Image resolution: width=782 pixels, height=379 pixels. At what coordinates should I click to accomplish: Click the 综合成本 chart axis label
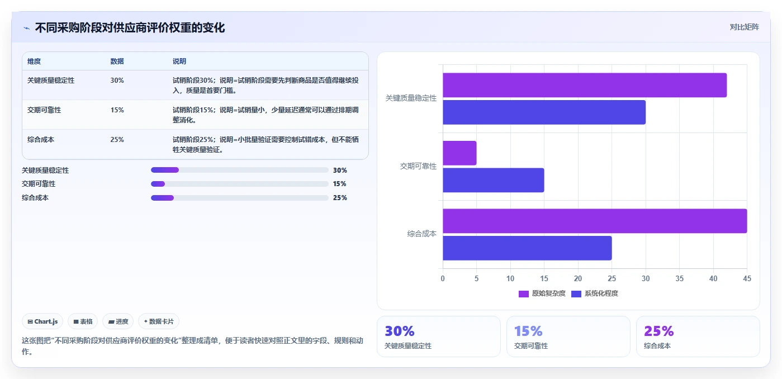(422, 234)
